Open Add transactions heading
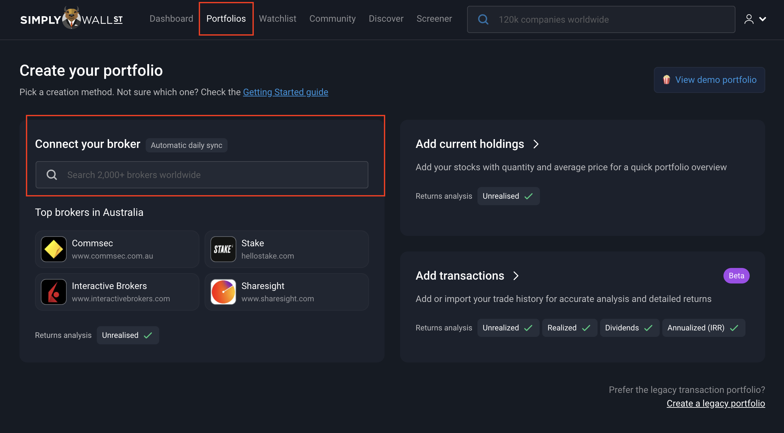784x433 pixels. click(460, 276)
